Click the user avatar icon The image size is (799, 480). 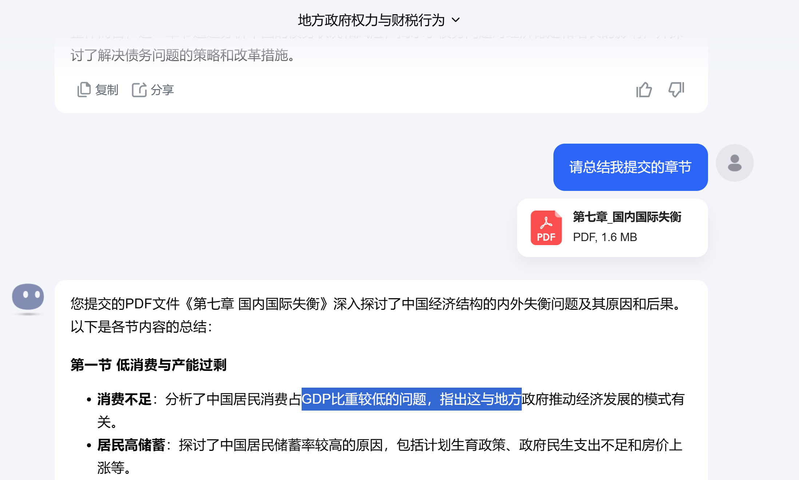coord(735,163)
